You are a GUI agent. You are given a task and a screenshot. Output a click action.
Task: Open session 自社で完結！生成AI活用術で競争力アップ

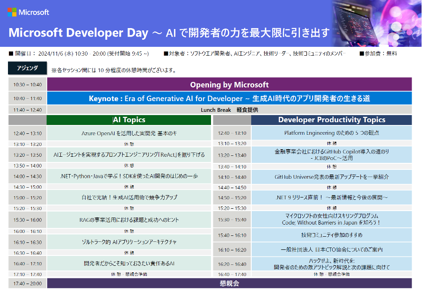click(129, 197)
